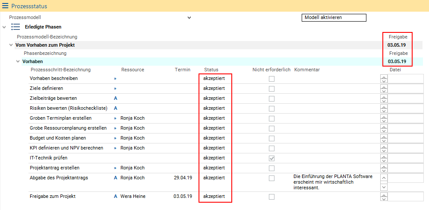Click the Status column header
Screen dimensions: 429x210
(211, 70)
